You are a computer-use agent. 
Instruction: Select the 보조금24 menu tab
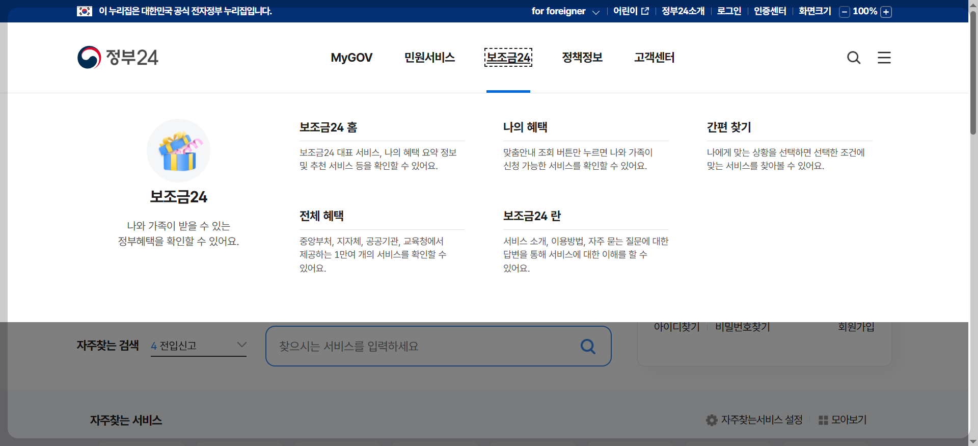point(508,58)
